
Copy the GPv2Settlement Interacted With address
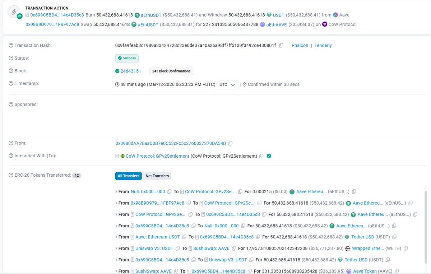[x=261, y=156]
